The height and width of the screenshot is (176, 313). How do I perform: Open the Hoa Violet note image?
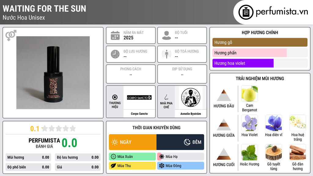coord(249,123)
